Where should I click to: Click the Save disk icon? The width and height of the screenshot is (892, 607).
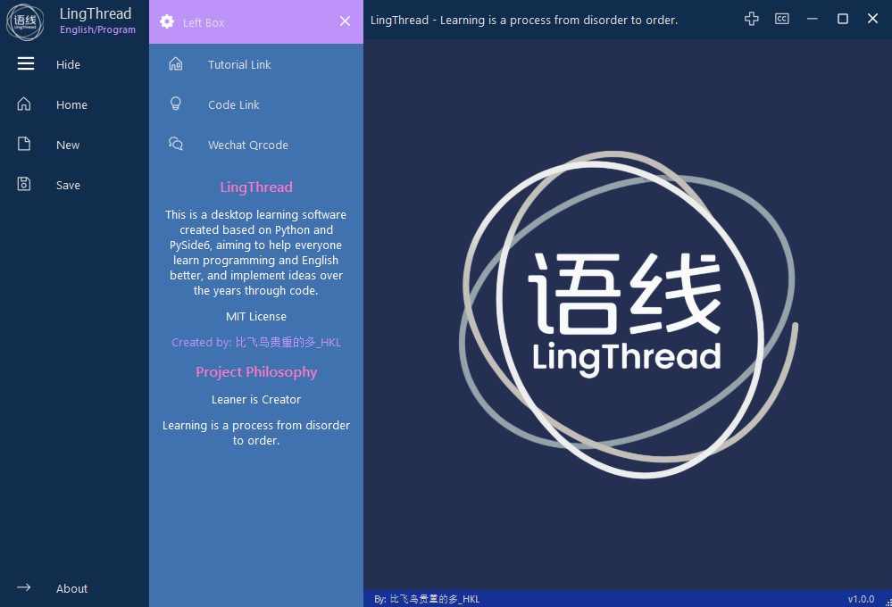tap(24, 184)
